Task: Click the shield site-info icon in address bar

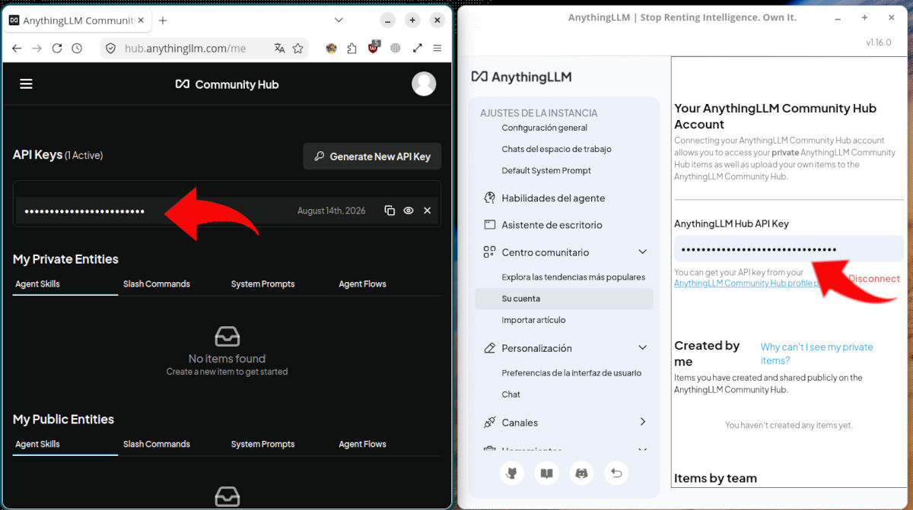Action: 110,48
